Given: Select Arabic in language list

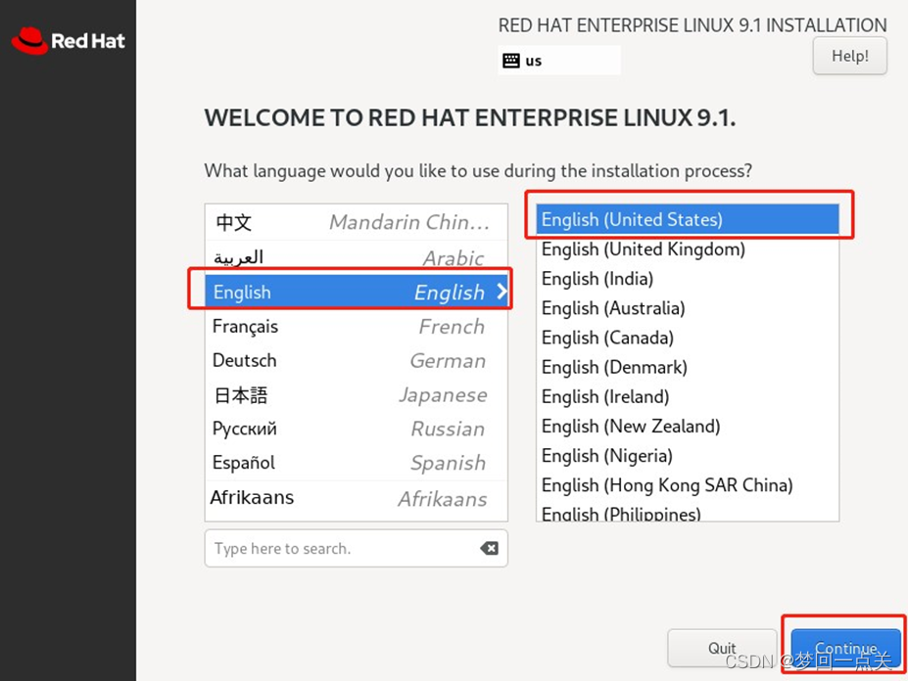Looking at the screenshot, I should pos(357,257).
